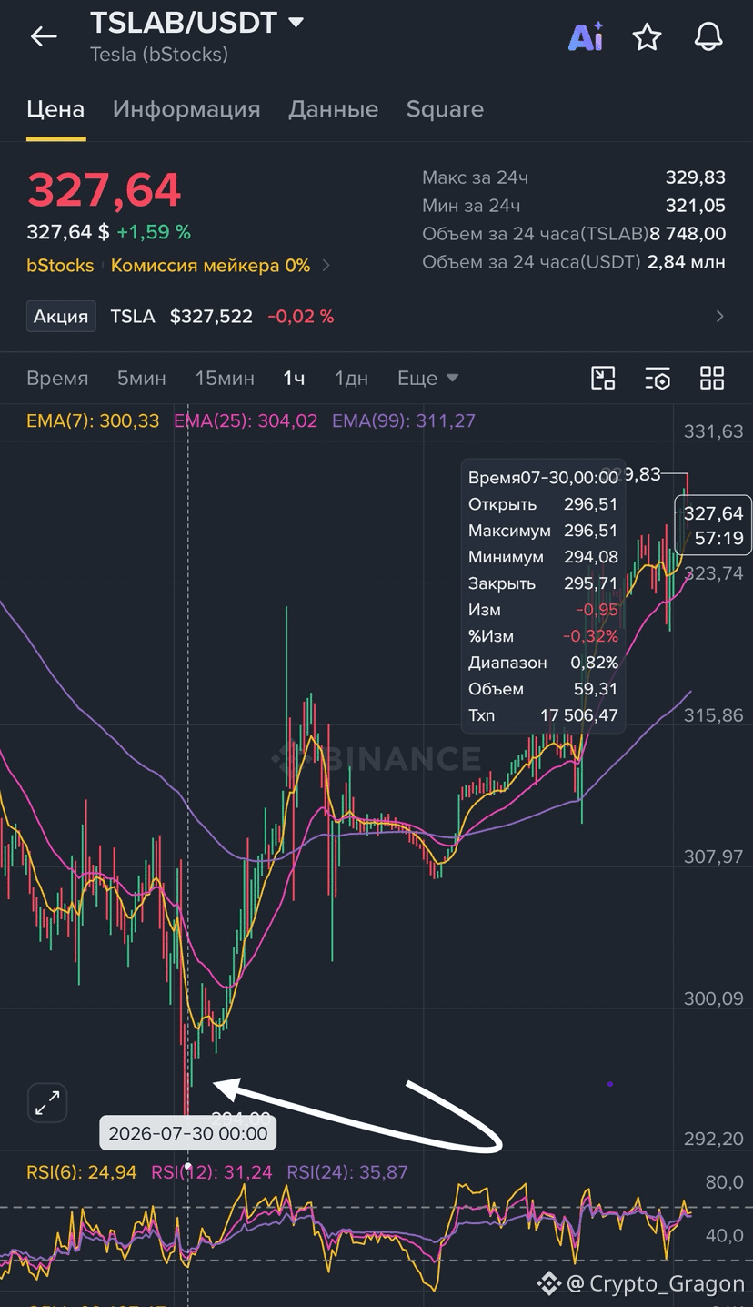Tap the Акция badge

coord(61,317)
